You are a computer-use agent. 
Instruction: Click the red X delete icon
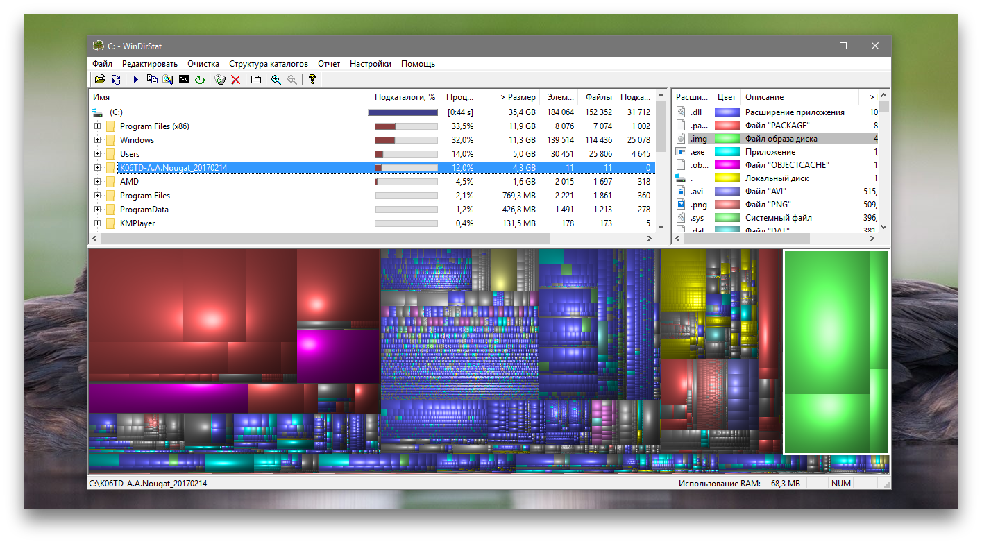click(x=236, y=80)
